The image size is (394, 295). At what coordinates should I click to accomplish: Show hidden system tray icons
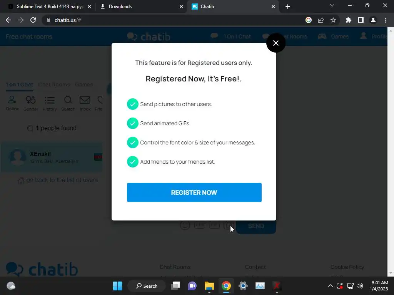click(x=331, y=286)
